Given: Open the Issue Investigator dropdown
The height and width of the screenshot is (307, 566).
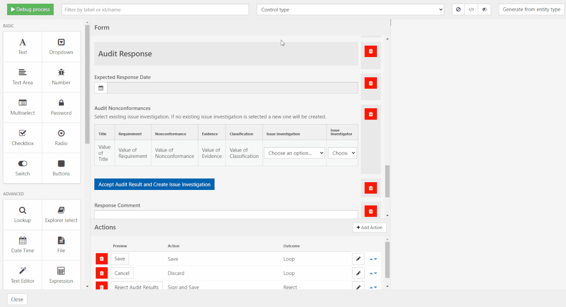Looking at the screenshot, I should (342, 153).
